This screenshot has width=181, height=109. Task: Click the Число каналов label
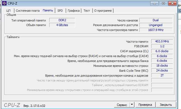click(128, 20)
